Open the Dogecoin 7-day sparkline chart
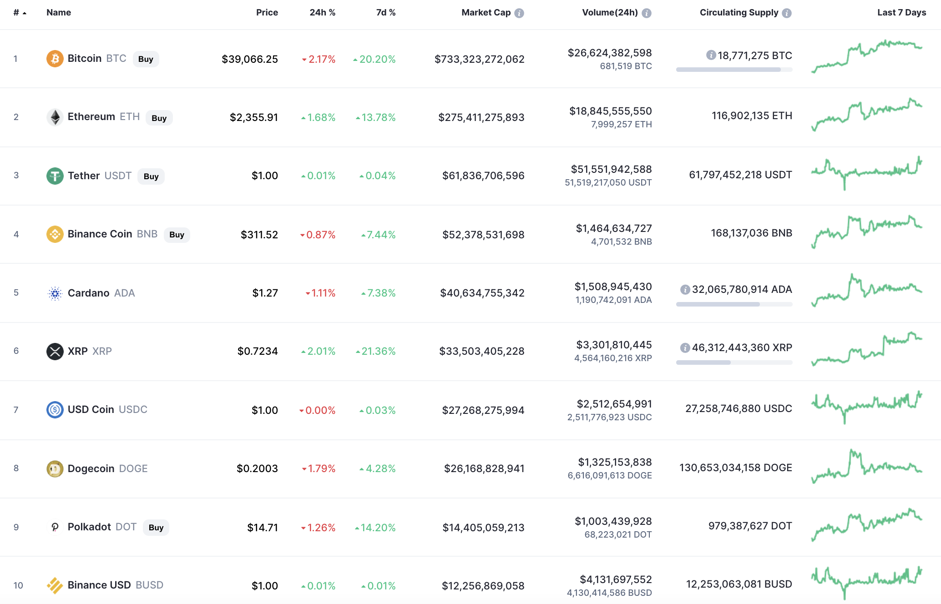 [x=867, y=466]
